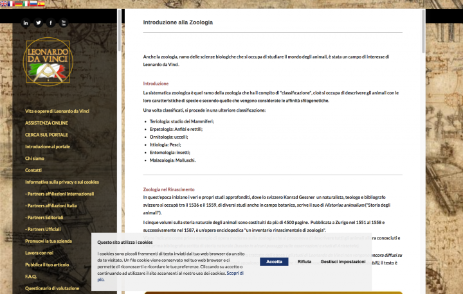Open the YouTube social icon
463x294 pixels.
click(x=64, y=22)
